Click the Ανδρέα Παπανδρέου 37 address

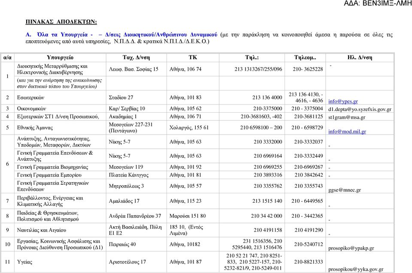[135, 216]
